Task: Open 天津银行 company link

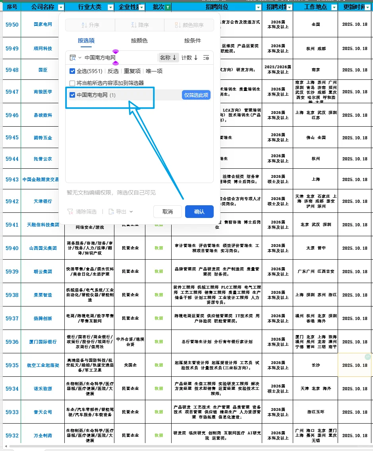Action: [x=43, y=201]
